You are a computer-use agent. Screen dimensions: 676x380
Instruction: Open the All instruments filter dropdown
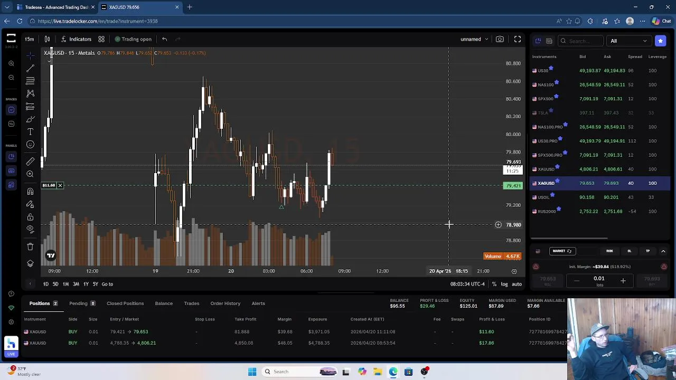[x=628, y=41]
